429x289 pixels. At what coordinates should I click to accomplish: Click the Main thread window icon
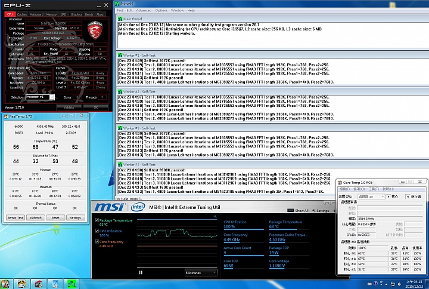point(120,20)
